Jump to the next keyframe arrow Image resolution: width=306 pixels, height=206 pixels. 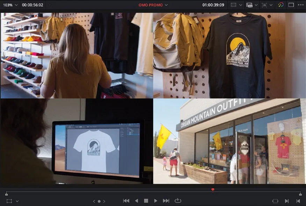104,201
